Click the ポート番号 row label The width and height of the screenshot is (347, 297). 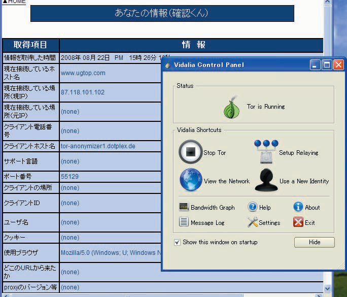[x=18, y=177]
